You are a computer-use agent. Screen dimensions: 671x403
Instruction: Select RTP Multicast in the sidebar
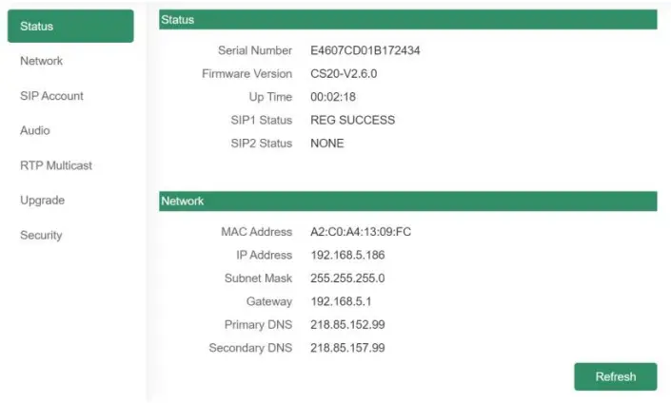[x=57, y=165]
